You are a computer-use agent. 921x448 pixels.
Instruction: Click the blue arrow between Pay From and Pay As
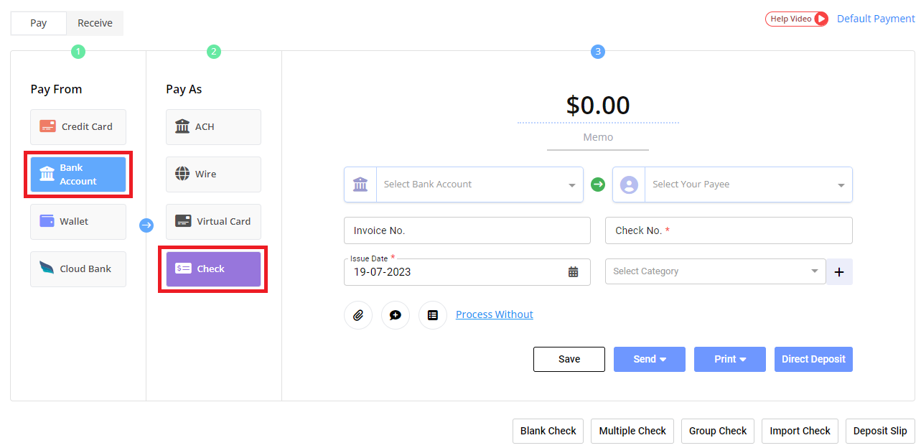(x=146, y=225)
